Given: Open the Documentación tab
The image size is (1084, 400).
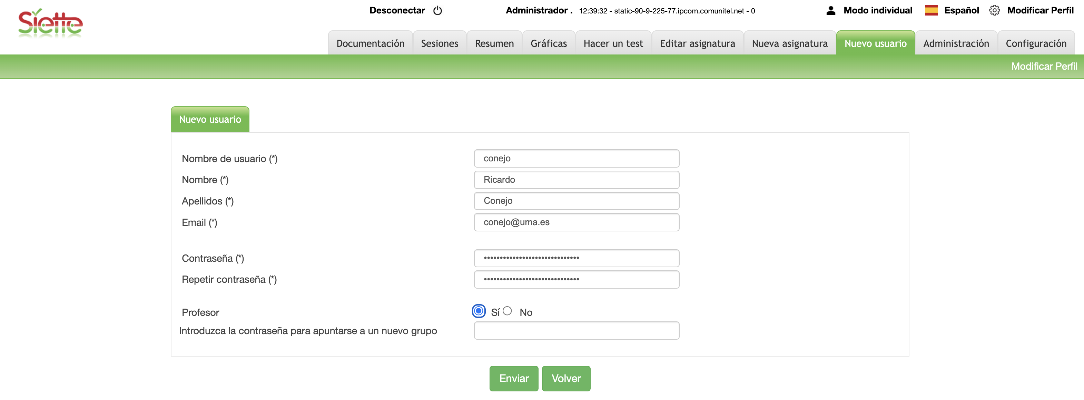Looking at the screenshot, I should tap(370, 43).
